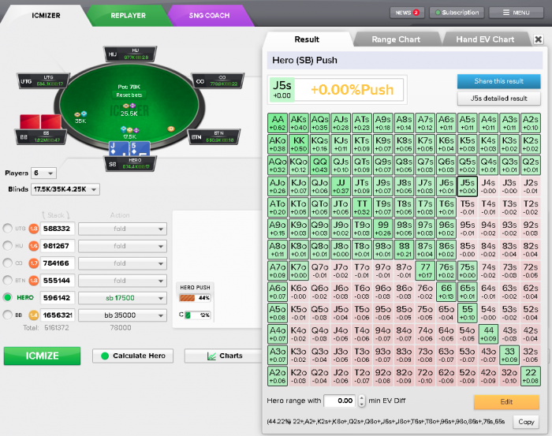The width and height of the screenshot is (552, 436).
Task: Select the HERO radio button
Action: click(x=7, y=297)
